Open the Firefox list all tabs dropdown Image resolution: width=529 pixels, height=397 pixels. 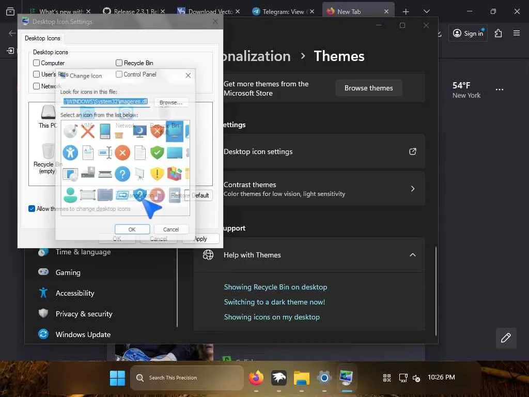[426, 11]
